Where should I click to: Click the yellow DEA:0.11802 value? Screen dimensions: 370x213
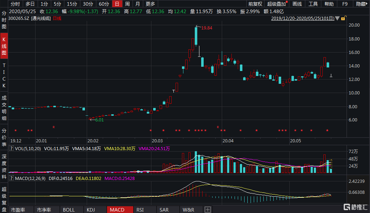pyautogui.click(x=89, y=178)
